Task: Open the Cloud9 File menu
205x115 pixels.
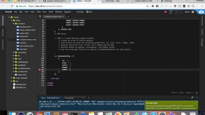Action: 15,12
